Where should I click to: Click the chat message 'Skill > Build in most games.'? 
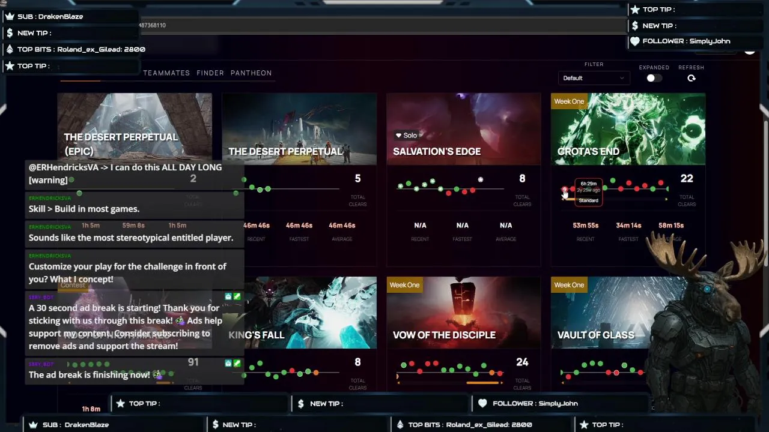[84, 209]
